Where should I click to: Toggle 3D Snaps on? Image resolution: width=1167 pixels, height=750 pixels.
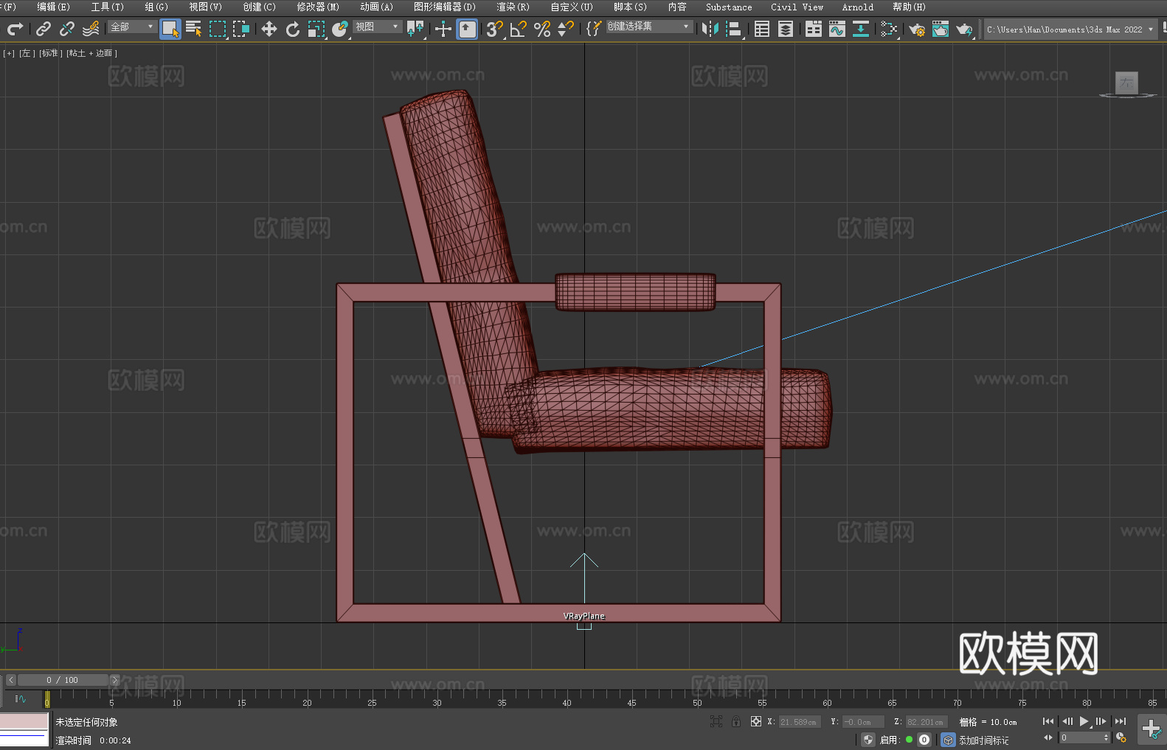click(495, 29)
